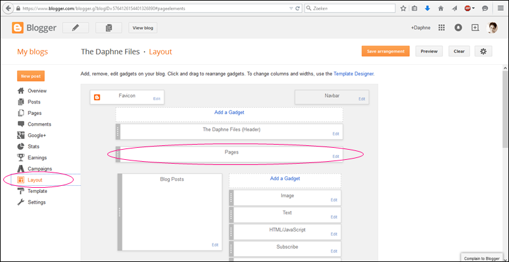Click the browser back arrow

[x=8, y=8]
